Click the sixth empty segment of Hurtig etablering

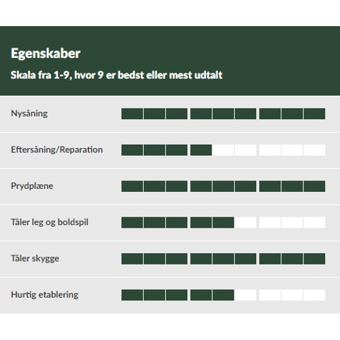pyautogui.click(x=245, y=295)
